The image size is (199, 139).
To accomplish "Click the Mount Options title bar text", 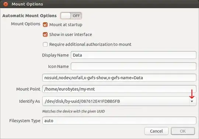I will pyautogui.click(x=27, y=4).
